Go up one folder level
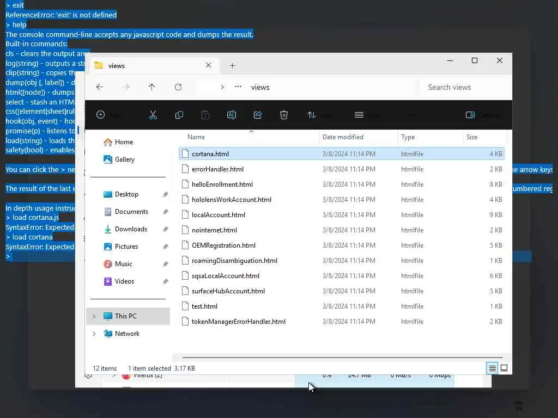The height and width of the screenshot is (418, 558). [x=152, y=87]
